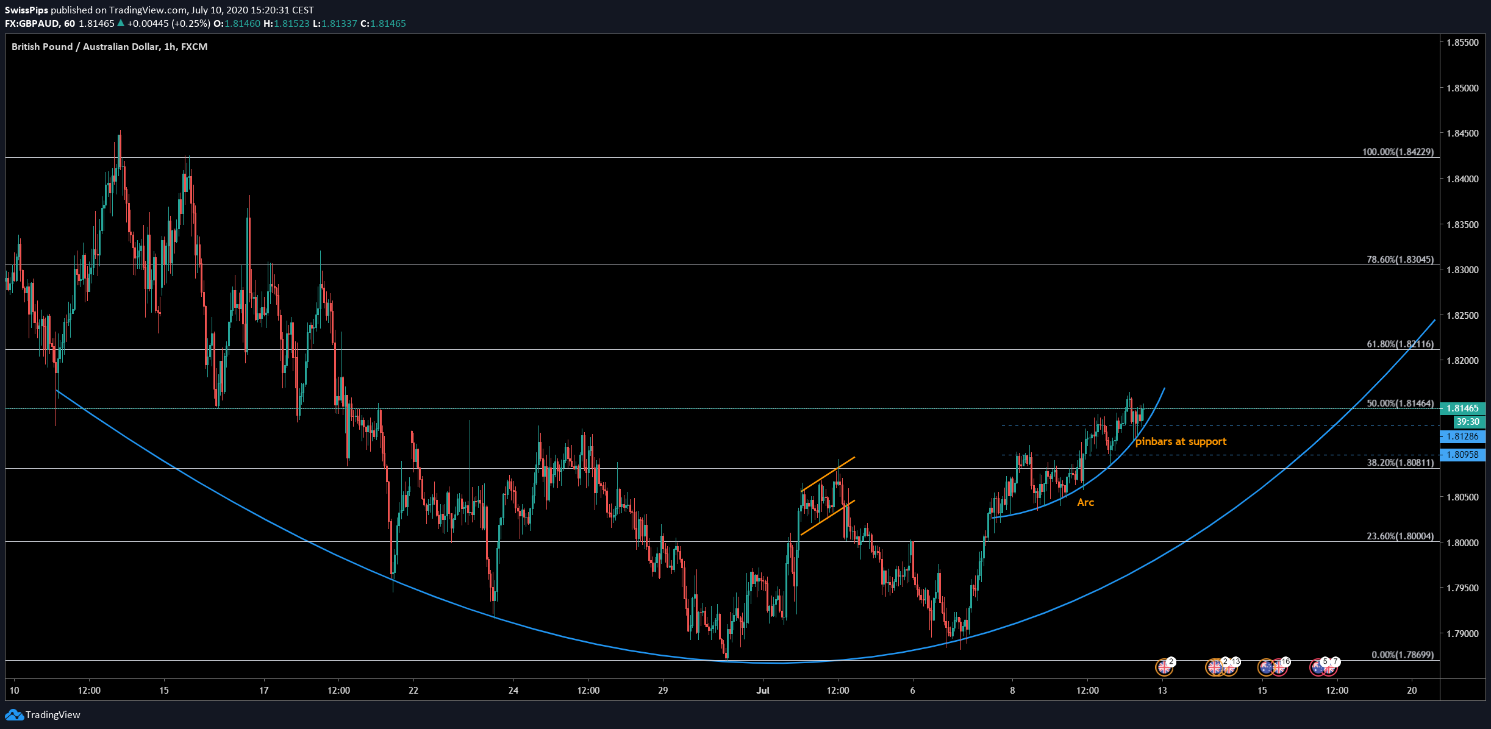Click the 38.20%(1.80811) Fibonacci label
1491x729 pixels.
(x=1400, y=463)
